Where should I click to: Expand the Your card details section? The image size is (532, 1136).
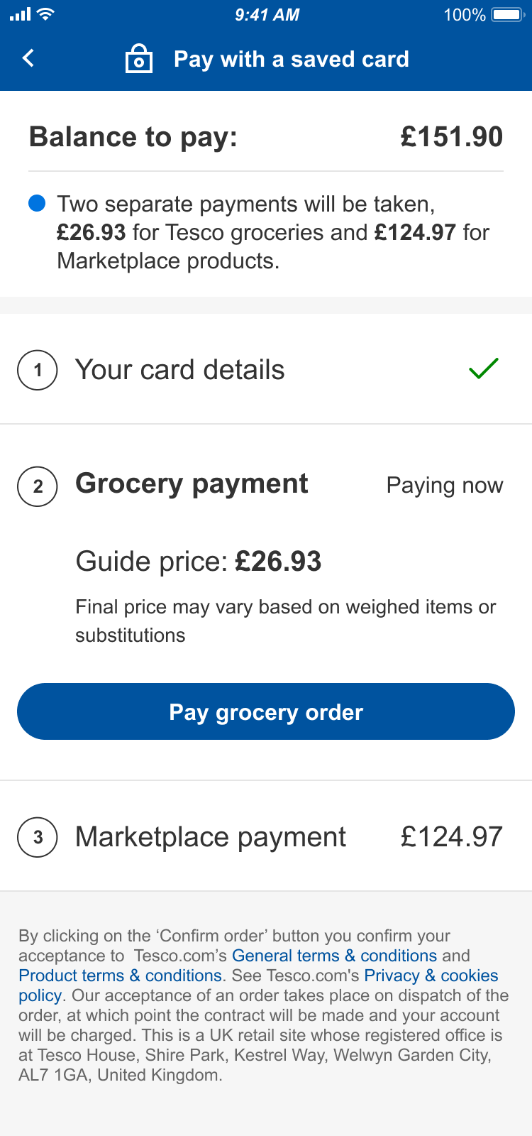click(x=179, y=370)
